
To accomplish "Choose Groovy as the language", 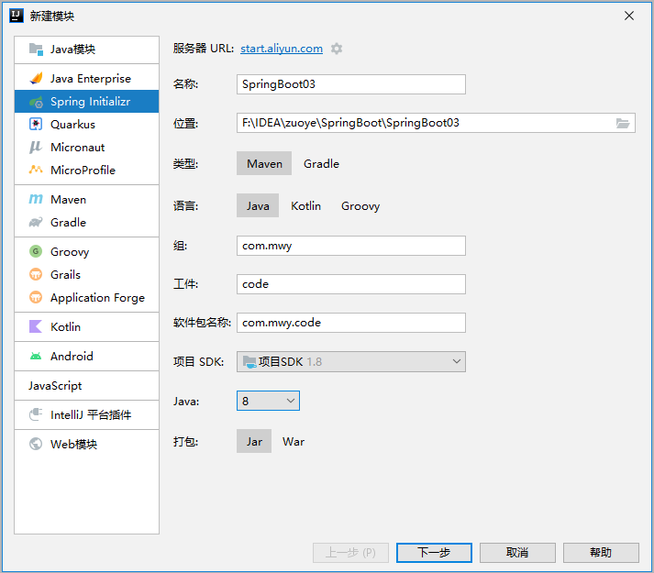I will click(360, 205).
